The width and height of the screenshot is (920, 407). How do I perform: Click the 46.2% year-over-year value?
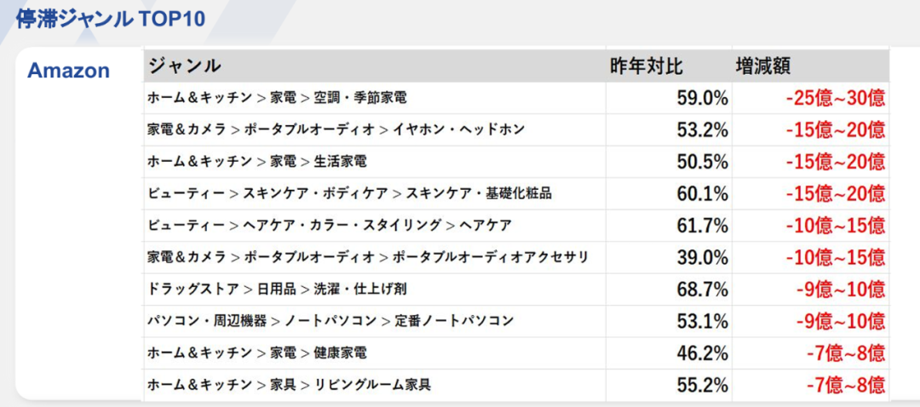click(x=702, y=353)
